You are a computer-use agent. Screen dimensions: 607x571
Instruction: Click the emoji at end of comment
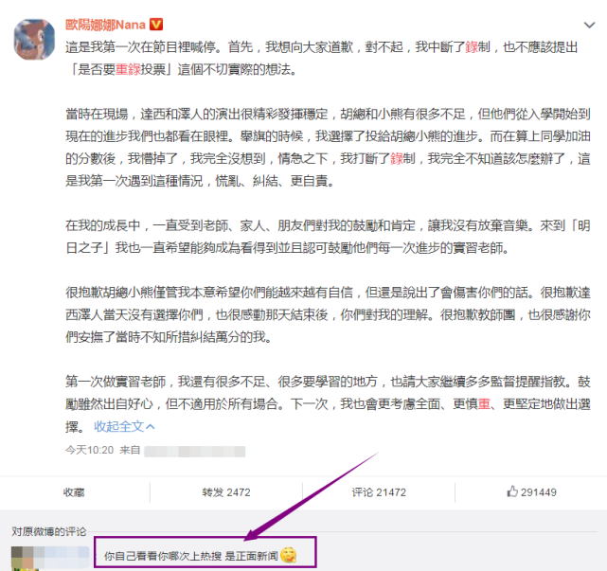coord(289,556)
